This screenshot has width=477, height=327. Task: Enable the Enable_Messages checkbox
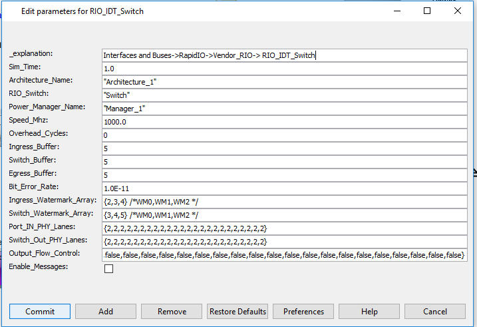(x=109, y=268)
